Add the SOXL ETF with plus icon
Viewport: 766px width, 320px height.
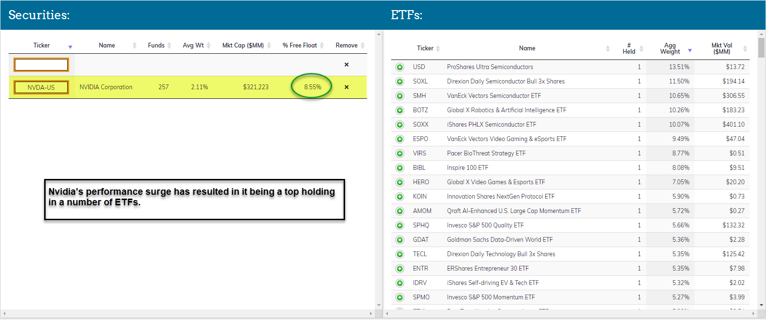(400, 82)
